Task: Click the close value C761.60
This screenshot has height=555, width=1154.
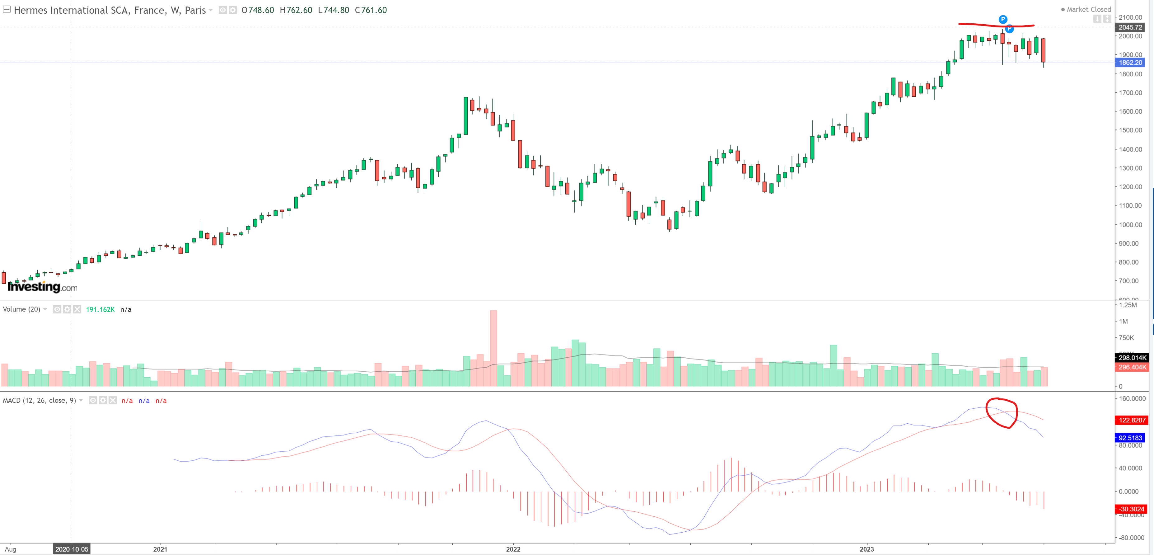Action: click(x=371, y=10)
